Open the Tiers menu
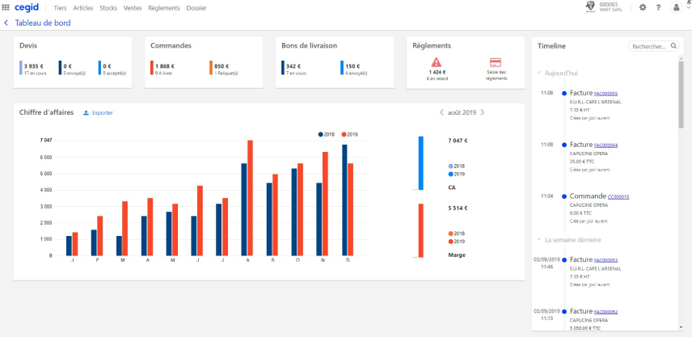692x337 pixels. point(60,8)
